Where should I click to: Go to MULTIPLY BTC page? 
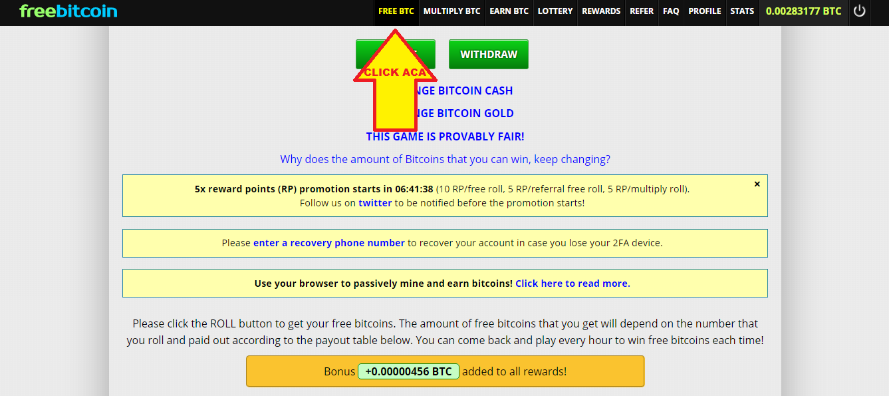pos(452,11)
